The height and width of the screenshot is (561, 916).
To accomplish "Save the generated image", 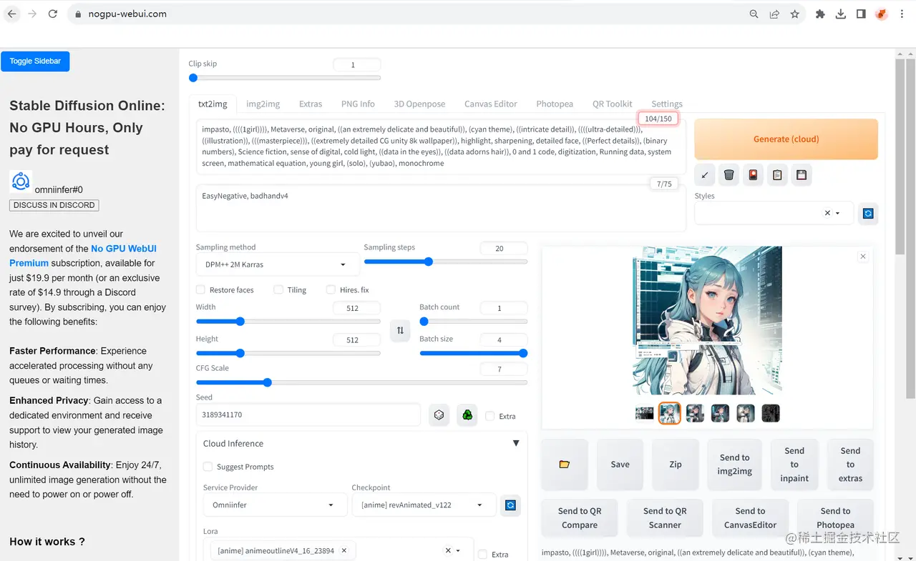I will [620, 465].
